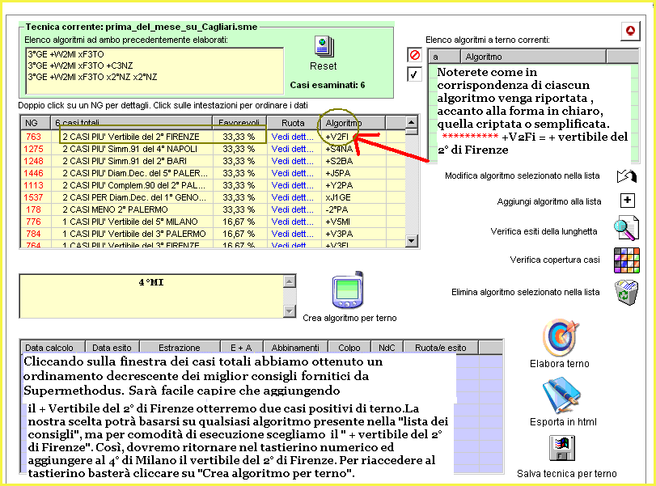Viewport: 656px width, 486px height.
Task: Select row "2 CASI PIU' Simm.91 del 2° BARI"
Action: 125,161
